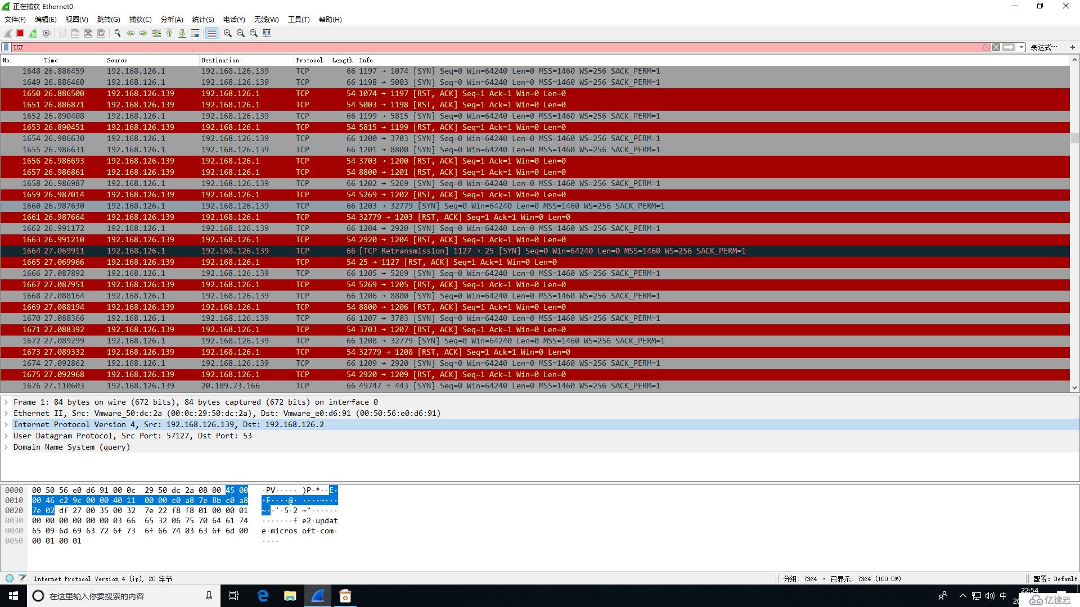Stop the capture with the red square
1080x607 pixels.
click(20, 33)
